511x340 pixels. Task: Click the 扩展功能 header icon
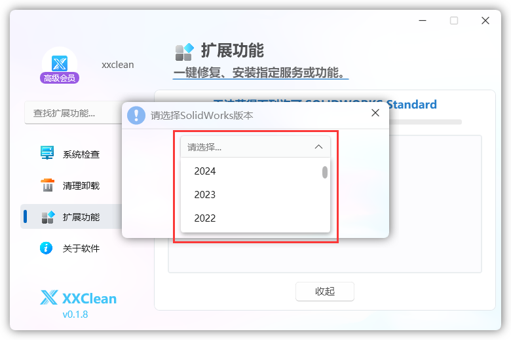pyautogui.click(x=185, y=52)
